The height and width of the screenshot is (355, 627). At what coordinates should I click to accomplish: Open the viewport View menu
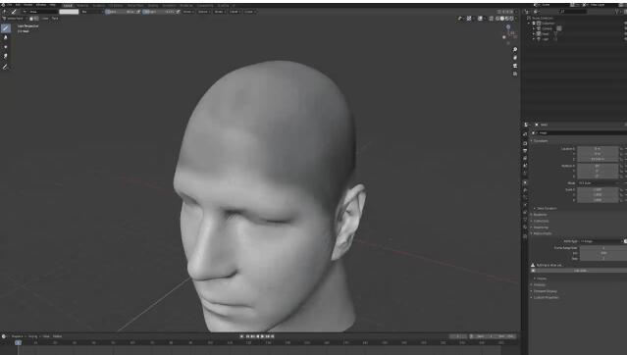click(45, 19)
